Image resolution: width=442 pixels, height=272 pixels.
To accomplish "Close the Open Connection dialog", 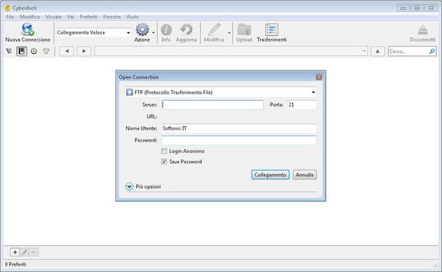I will 319,77.
